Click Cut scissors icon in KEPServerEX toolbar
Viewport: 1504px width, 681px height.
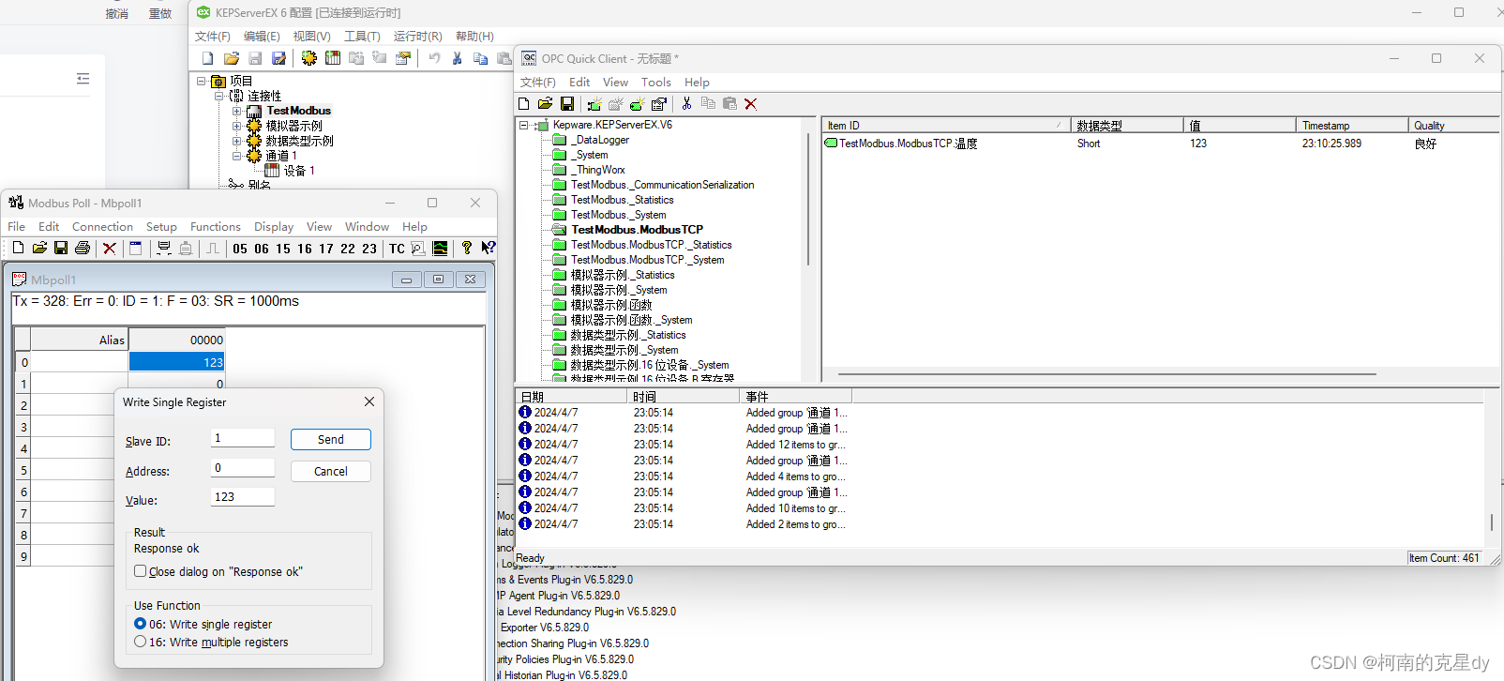click(457, 58)
